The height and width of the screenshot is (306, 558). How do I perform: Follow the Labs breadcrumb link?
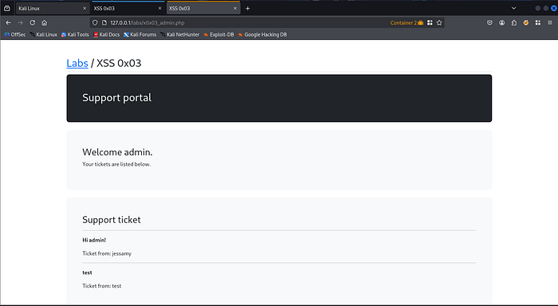click(77, 63)
